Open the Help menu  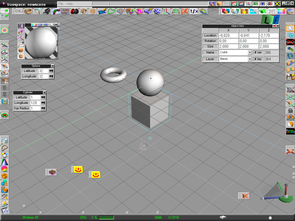click(x=69, y=4)
